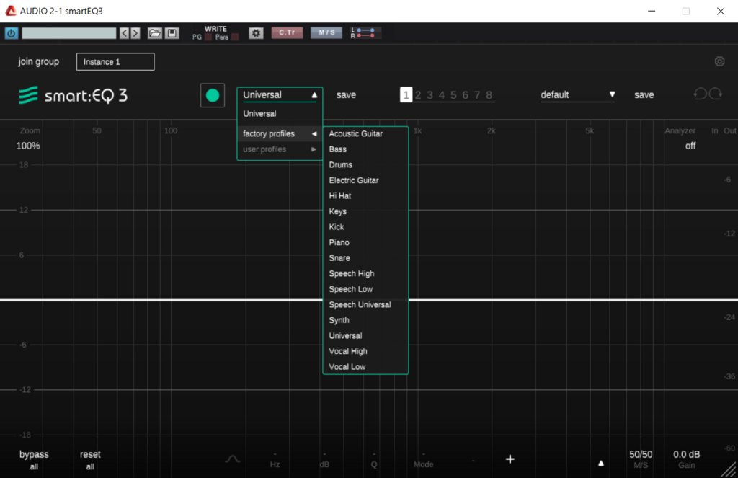Switch to state 5
The height and width of the screenshot is (478, 738).
coord(453,95)
